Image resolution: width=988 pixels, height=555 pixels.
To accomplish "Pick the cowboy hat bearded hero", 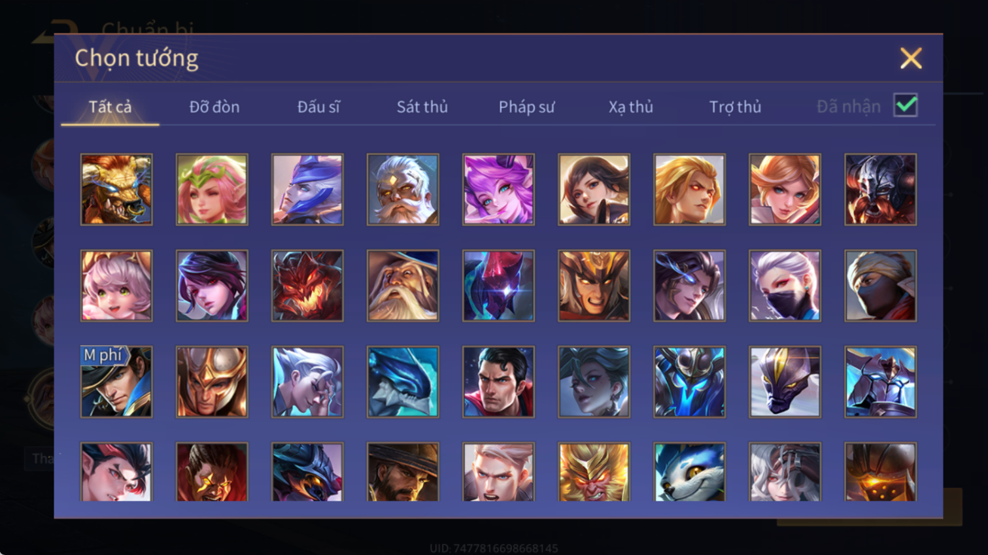I will pos(403,472).
